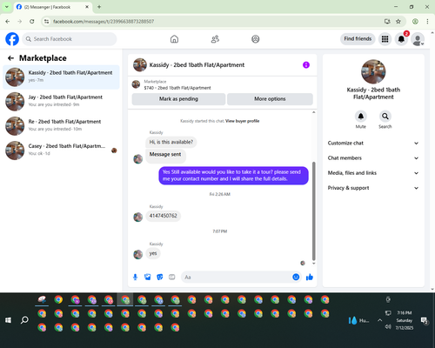This screenshot has height=348, width=435.
Task: Click the large listing avatar in right panel
Action: tap(373, 71)
